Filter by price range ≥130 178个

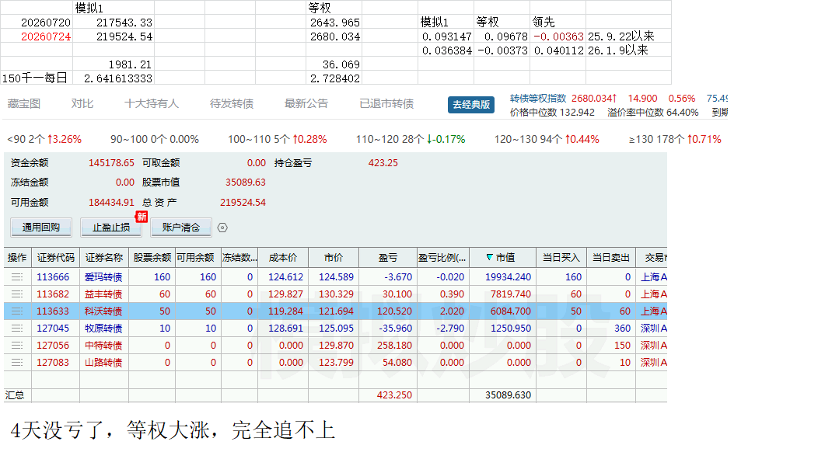(x=675, y=140)
